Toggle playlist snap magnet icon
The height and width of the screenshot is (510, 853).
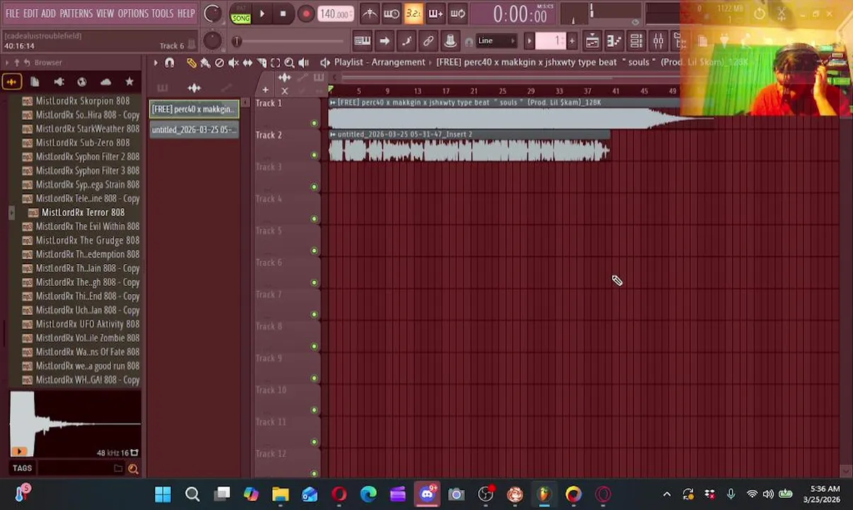169,63
